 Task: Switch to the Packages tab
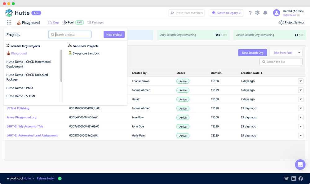click(95, 23)
